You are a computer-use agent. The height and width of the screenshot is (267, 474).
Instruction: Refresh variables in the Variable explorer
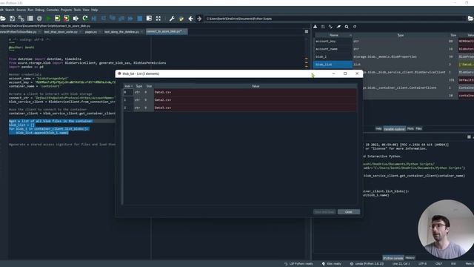[x=355, y=27]
